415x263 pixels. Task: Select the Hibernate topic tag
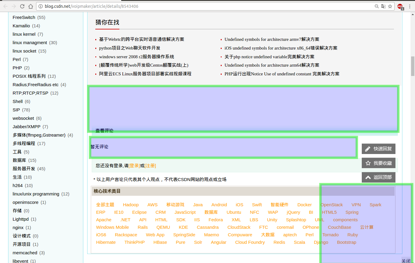click(x=106, y=242)
